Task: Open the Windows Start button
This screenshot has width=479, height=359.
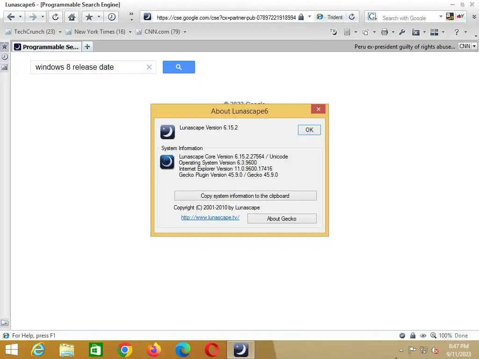Action: (12, 350)
